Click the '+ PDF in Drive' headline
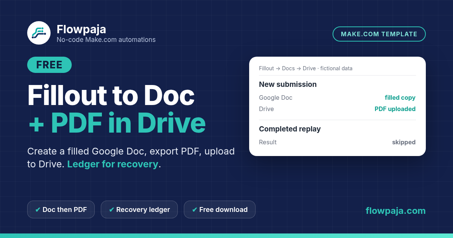Screen dimensions: 453x238 117,123
